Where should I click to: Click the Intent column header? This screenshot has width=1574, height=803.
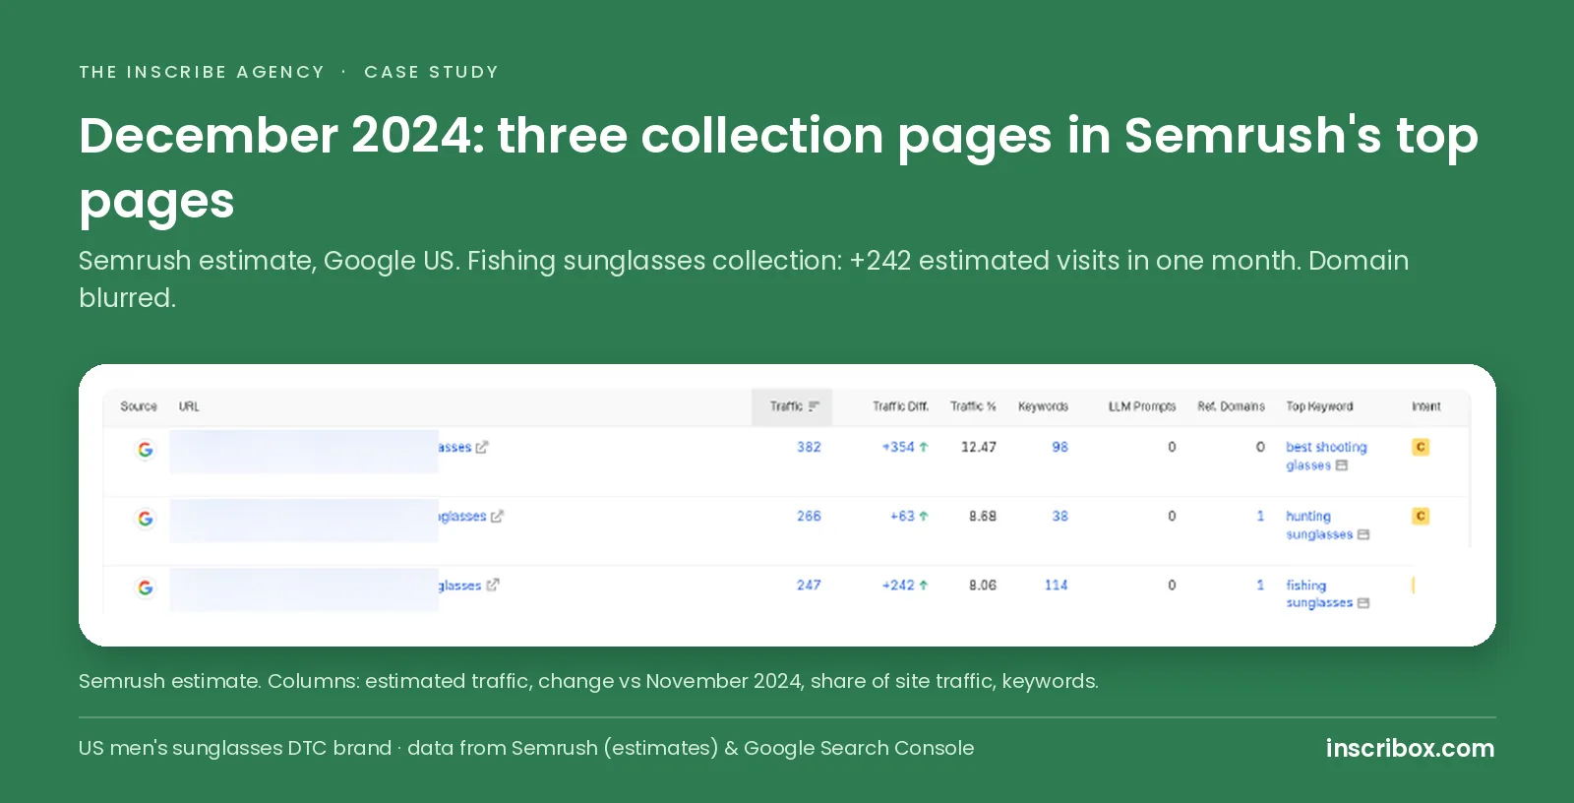pos(1426,406)
